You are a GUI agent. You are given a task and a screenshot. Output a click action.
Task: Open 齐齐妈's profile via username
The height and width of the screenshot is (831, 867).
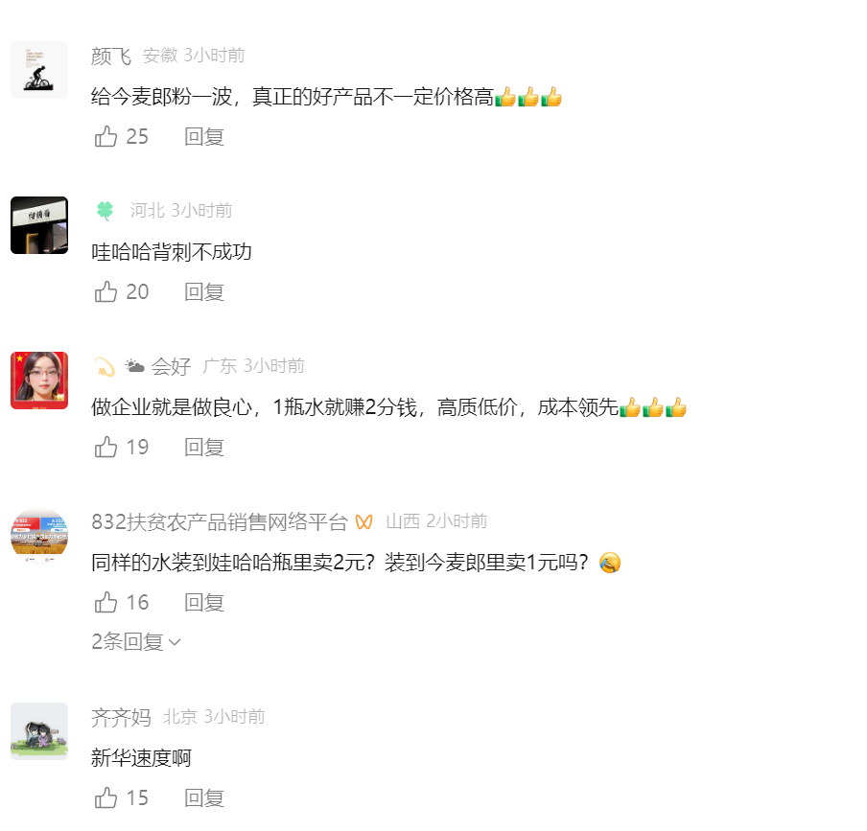(121, 717)
